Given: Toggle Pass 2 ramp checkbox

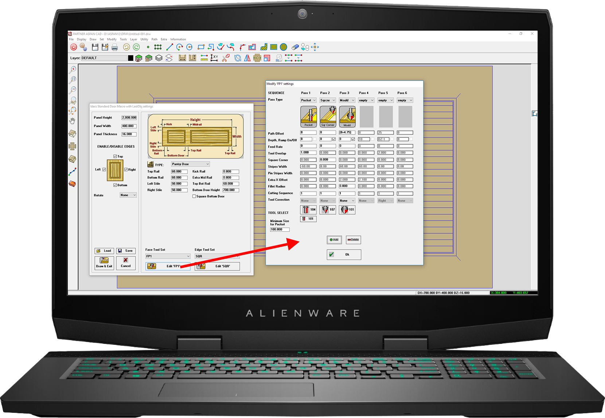Looking at the screenshot, I should click(x=334, y=139).
